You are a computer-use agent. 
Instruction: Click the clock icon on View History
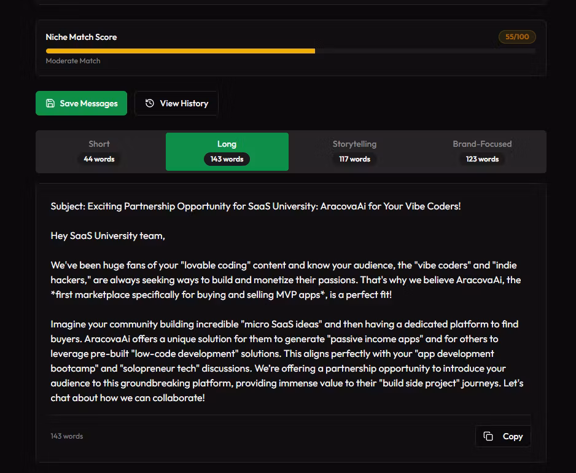click(x=150, y=103)
